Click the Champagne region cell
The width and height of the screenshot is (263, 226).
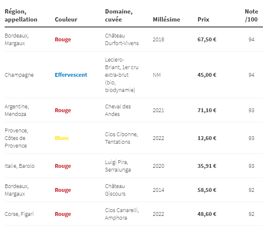[x=19, y=75]
